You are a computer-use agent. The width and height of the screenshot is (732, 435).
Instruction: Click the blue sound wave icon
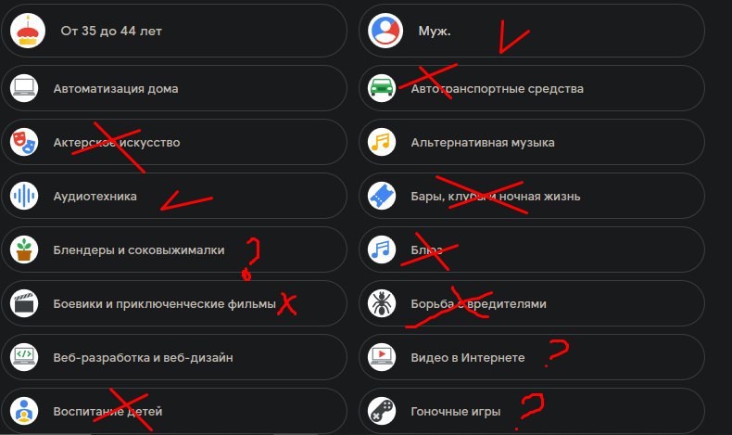click(24, 196)
